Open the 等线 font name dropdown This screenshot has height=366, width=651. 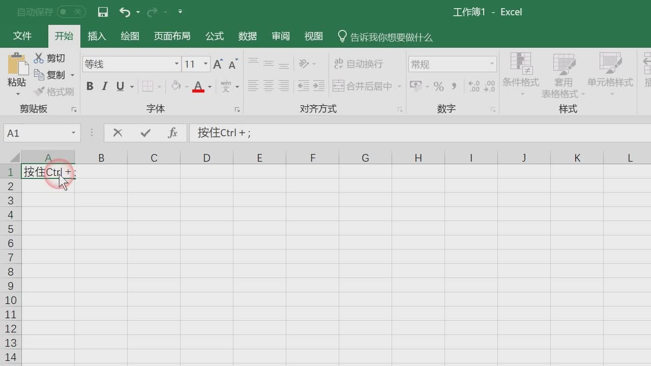pos(176,64)
